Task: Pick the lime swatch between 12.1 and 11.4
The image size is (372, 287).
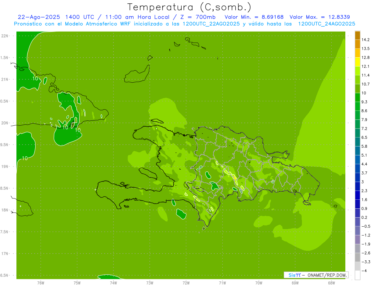Action: [357, 71]
